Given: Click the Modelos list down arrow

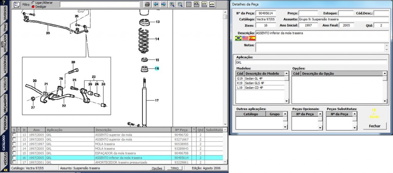Looking at the screenshot, I should (287, 101).
